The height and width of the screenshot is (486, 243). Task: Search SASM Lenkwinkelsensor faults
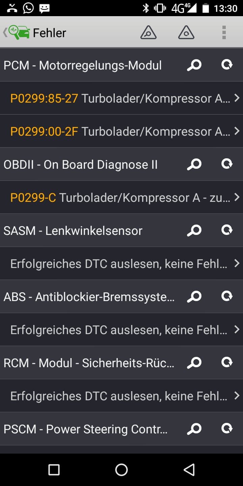pos(194,231)
